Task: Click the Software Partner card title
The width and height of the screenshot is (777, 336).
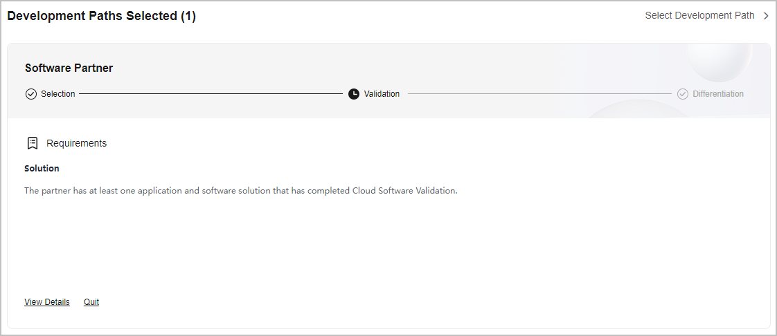Action: click(x=69, y=68)
